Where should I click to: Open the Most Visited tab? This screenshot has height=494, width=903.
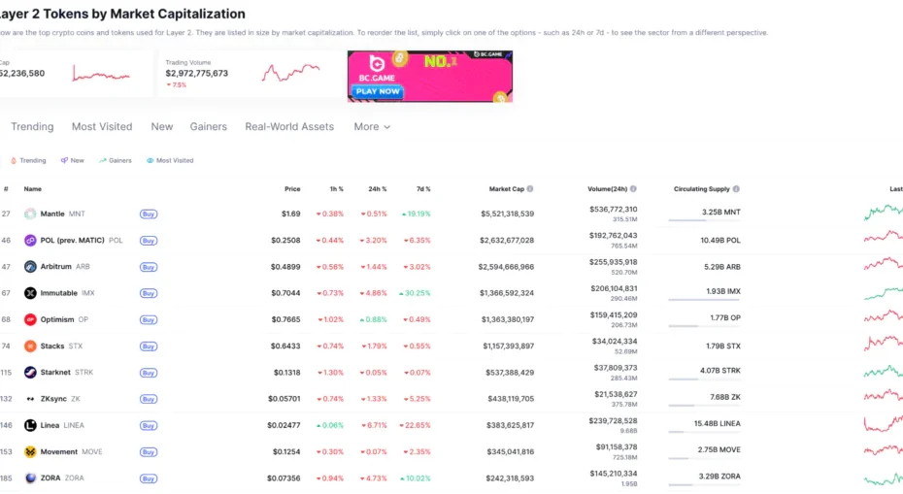tap(102, 127)
